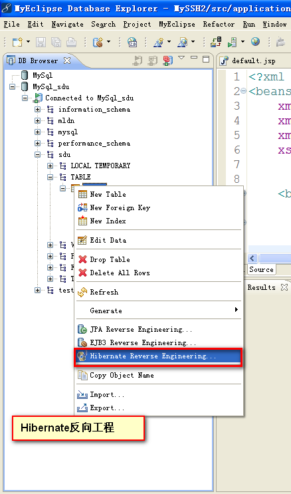Choose Import from context menu
The height and width of the screenshot is (494, 291).
tap(159, 394)
